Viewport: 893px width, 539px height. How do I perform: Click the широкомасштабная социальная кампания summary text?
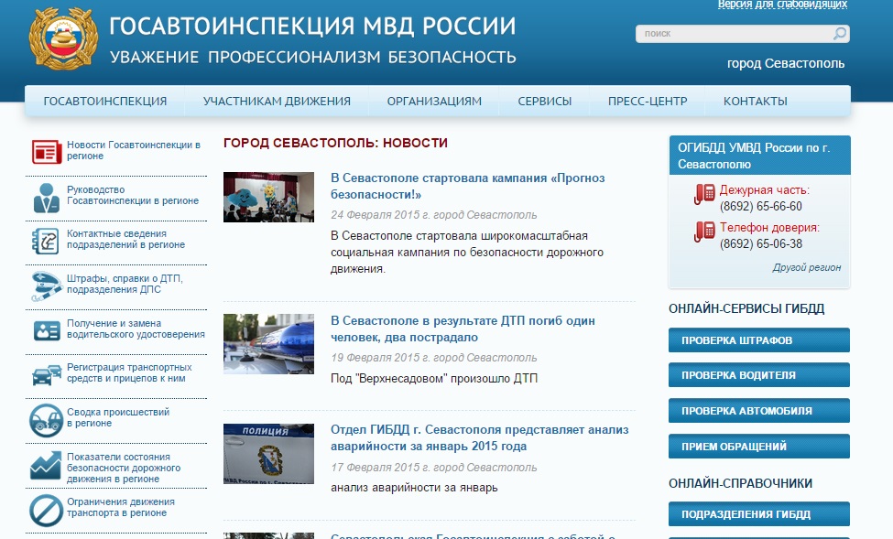coord(467,253)
